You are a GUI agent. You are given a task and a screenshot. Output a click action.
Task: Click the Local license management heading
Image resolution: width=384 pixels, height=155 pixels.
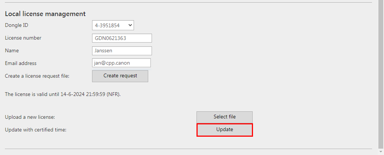[45, 14]
